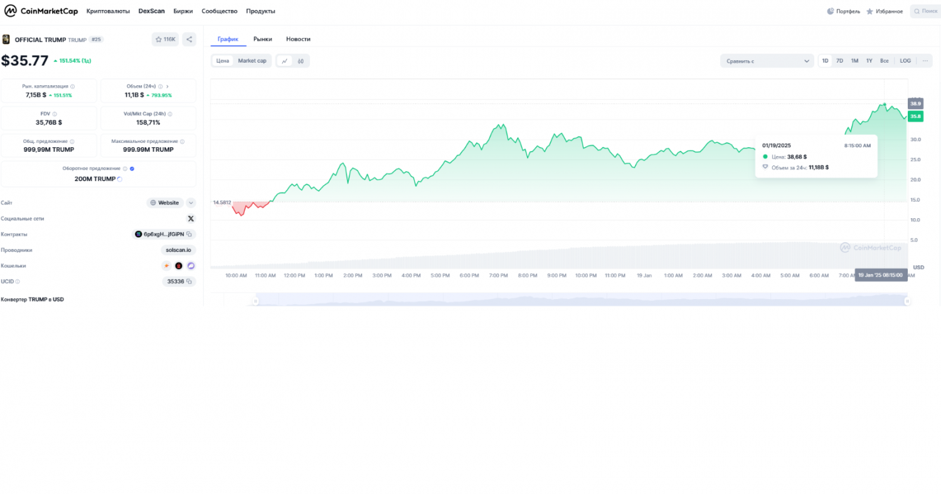Show info tooltip for Объем (24ч)
This screenshot has height=494, width=941.
[161, 87]
